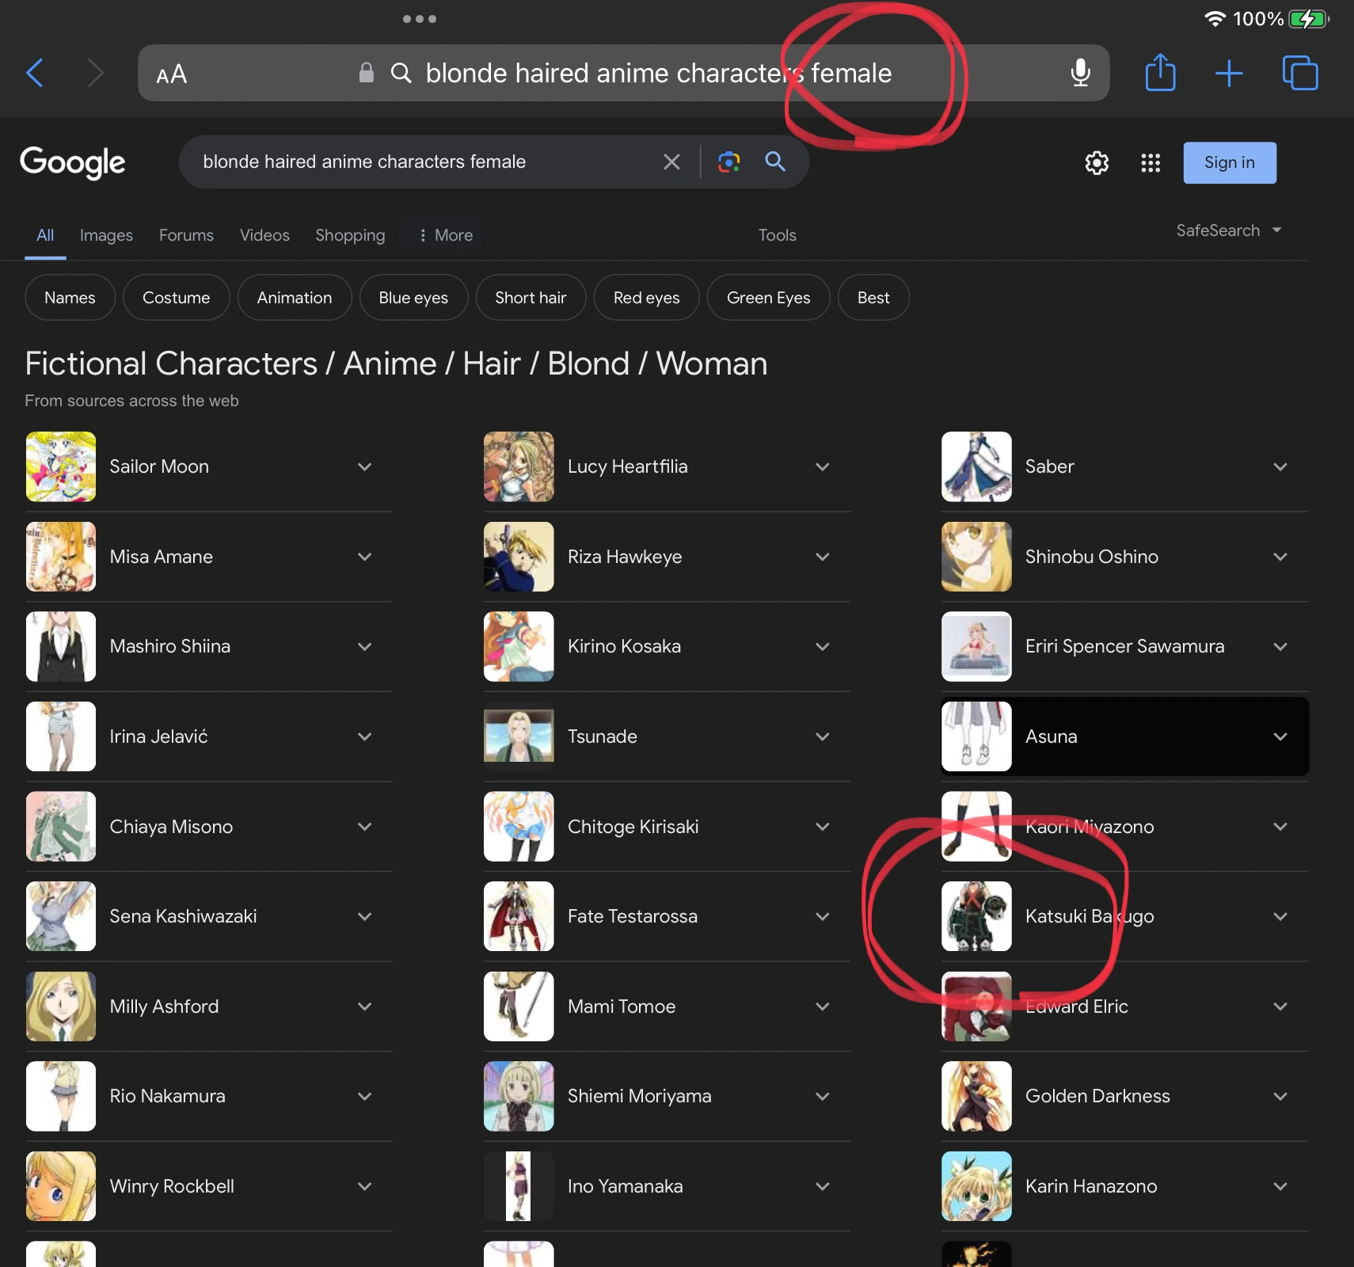Switch to the Images tab
This screenshot has width=1354, height=1267.
coord(106,235)
